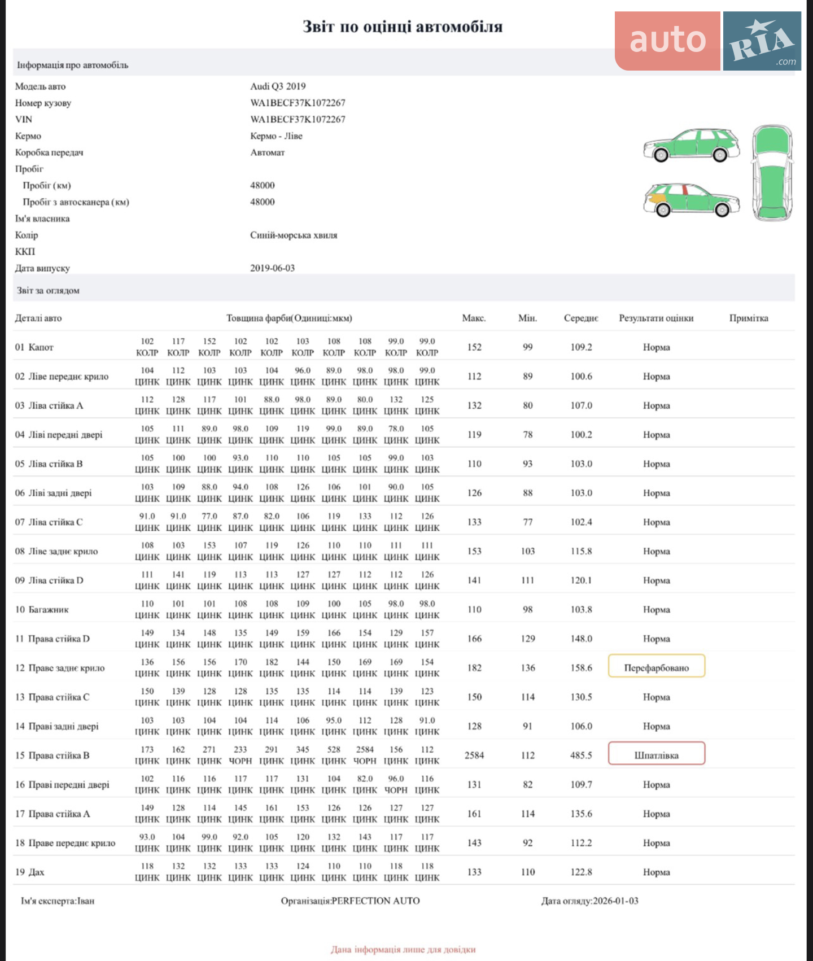
Task: Click the gearbox value "Автомат"
Action: pos(268,152)
